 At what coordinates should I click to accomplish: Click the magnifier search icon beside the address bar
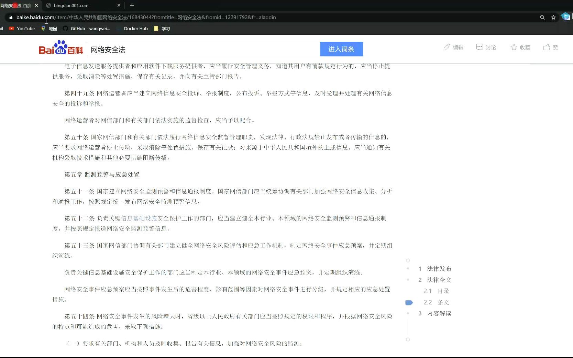coord(542,17)
